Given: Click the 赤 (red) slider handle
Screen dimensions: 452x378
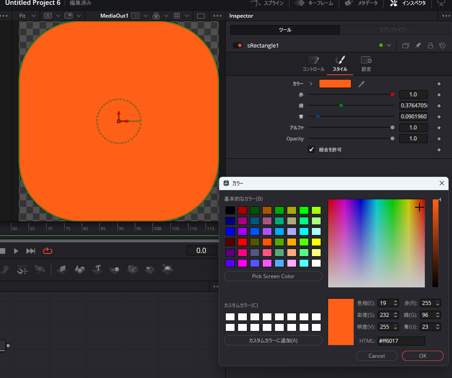Looking at the screenshot, I should [392, 95].
